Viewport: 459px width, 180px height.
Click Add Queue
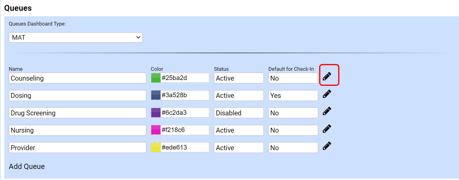(x=27, y=166)
